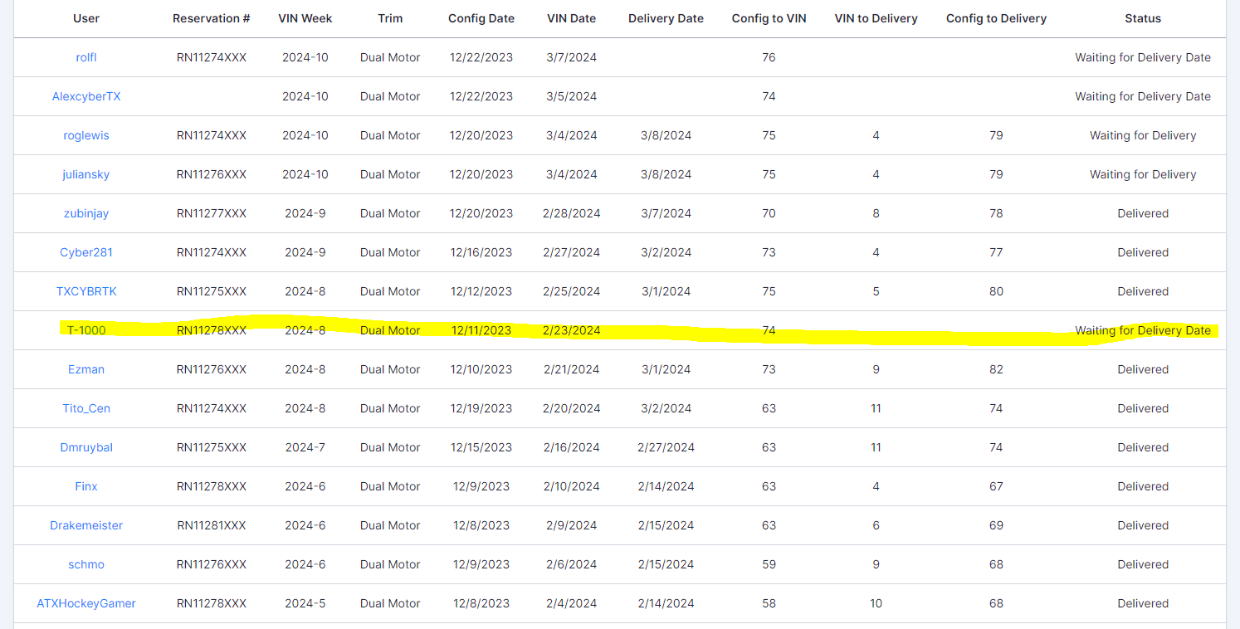Select roglewis's VIN date 3/4/2024
The height and width of the screenshot is (629, 1240).
(x=572, y=135)
